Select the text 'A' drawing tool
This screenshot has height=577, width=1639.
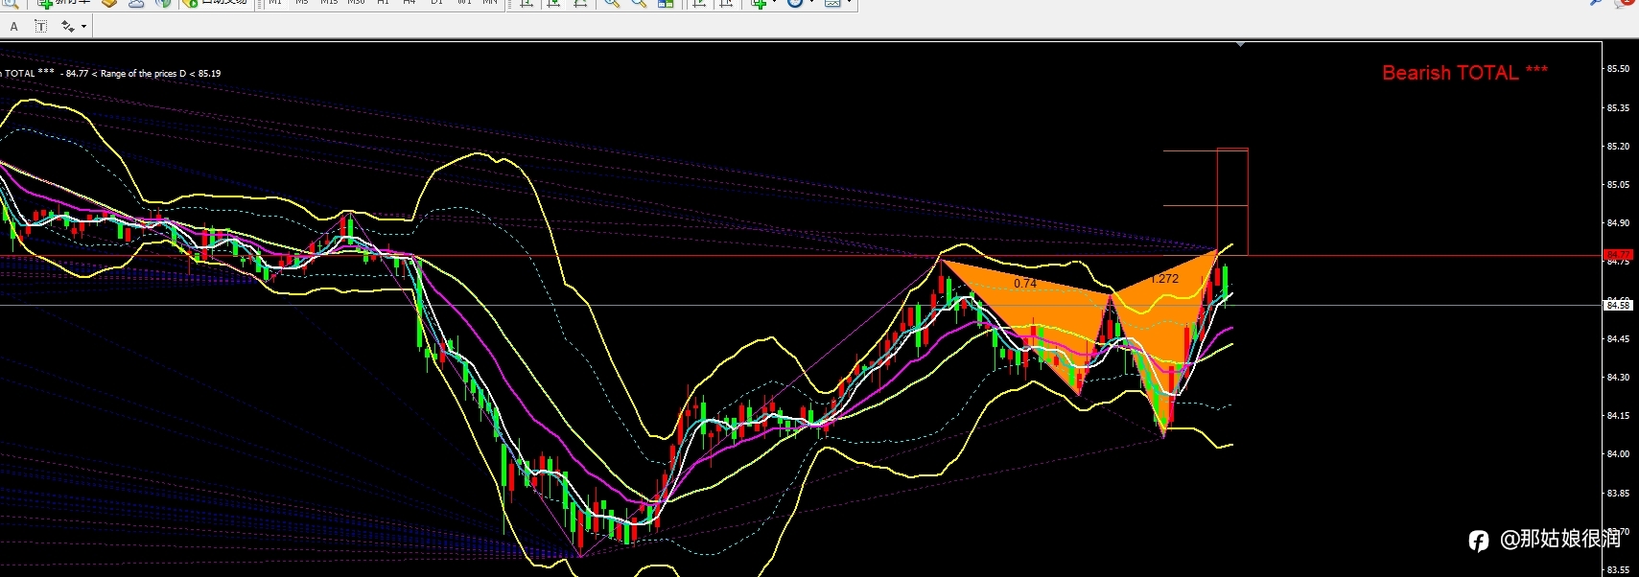[x=13, y=27]
